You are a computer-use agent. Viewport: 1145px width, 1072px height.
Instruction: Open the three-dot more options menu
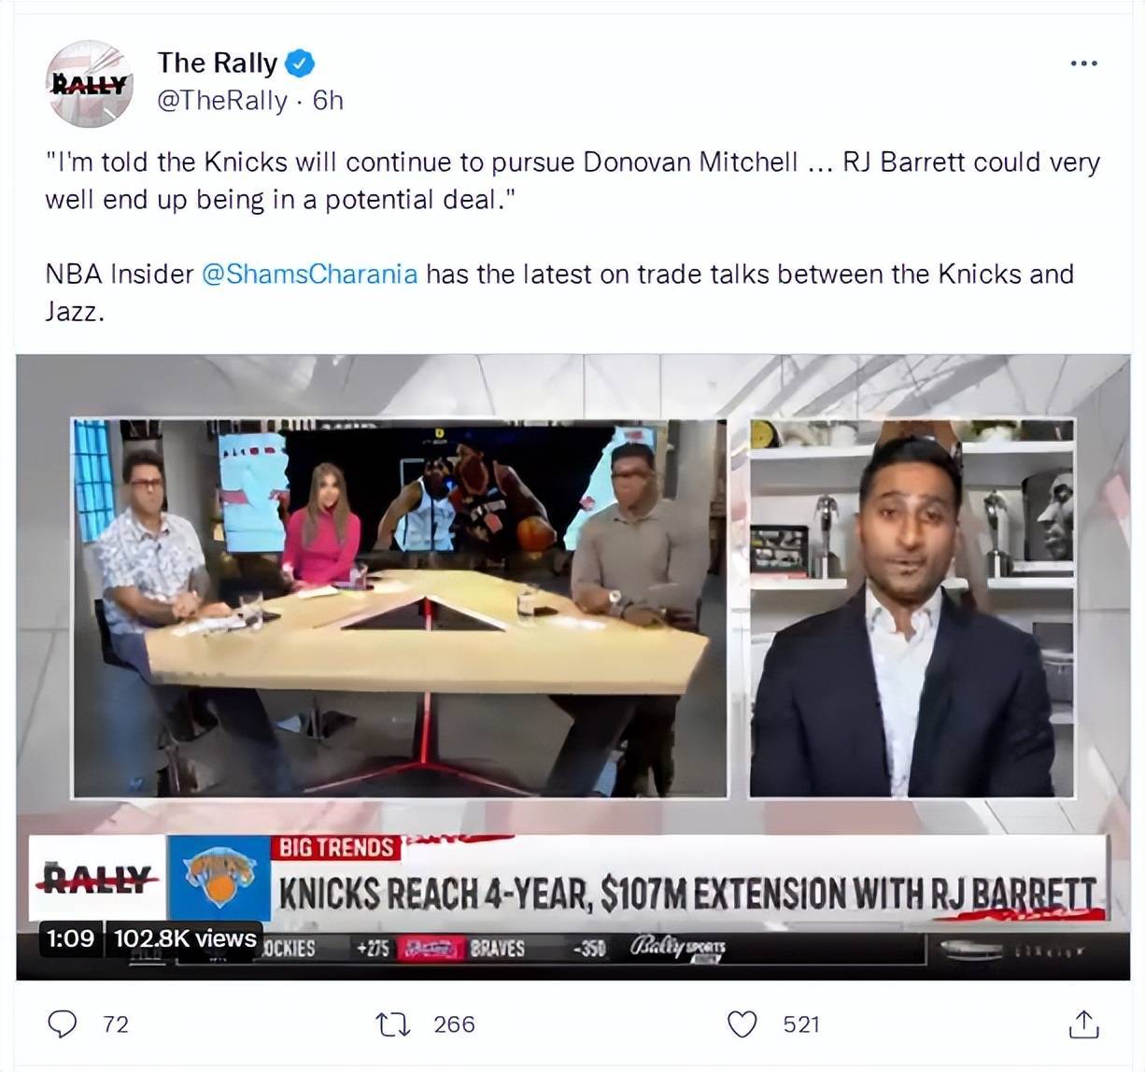pos(1083,63)
